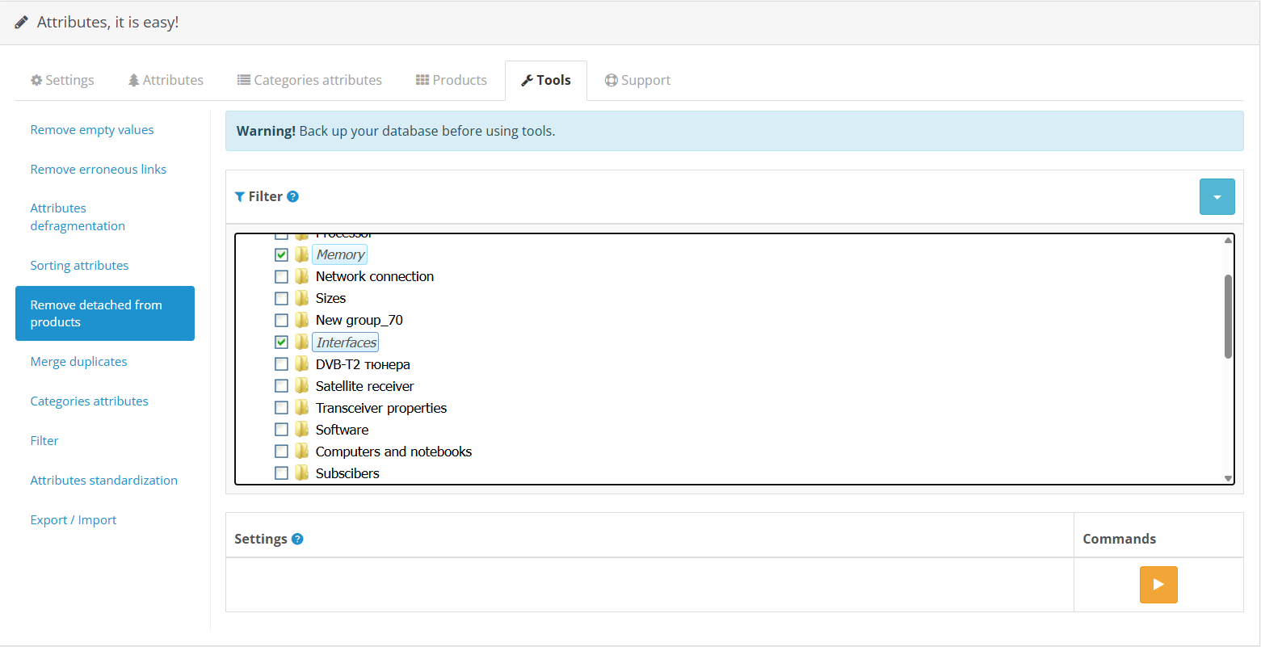Click the Settings help question icon
This screenshot has height=647, width=1261.
pos(297,539)
